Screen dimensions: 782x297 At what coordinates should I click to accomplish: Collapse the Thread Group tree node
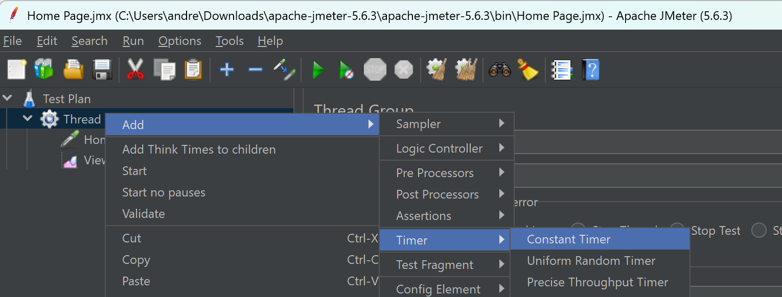coord(28,119)
